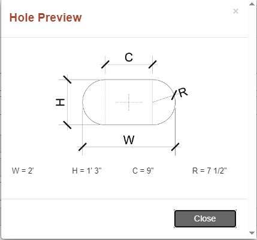Click the center crosshair of the hole
257x240 pixels.
[129, 102]
